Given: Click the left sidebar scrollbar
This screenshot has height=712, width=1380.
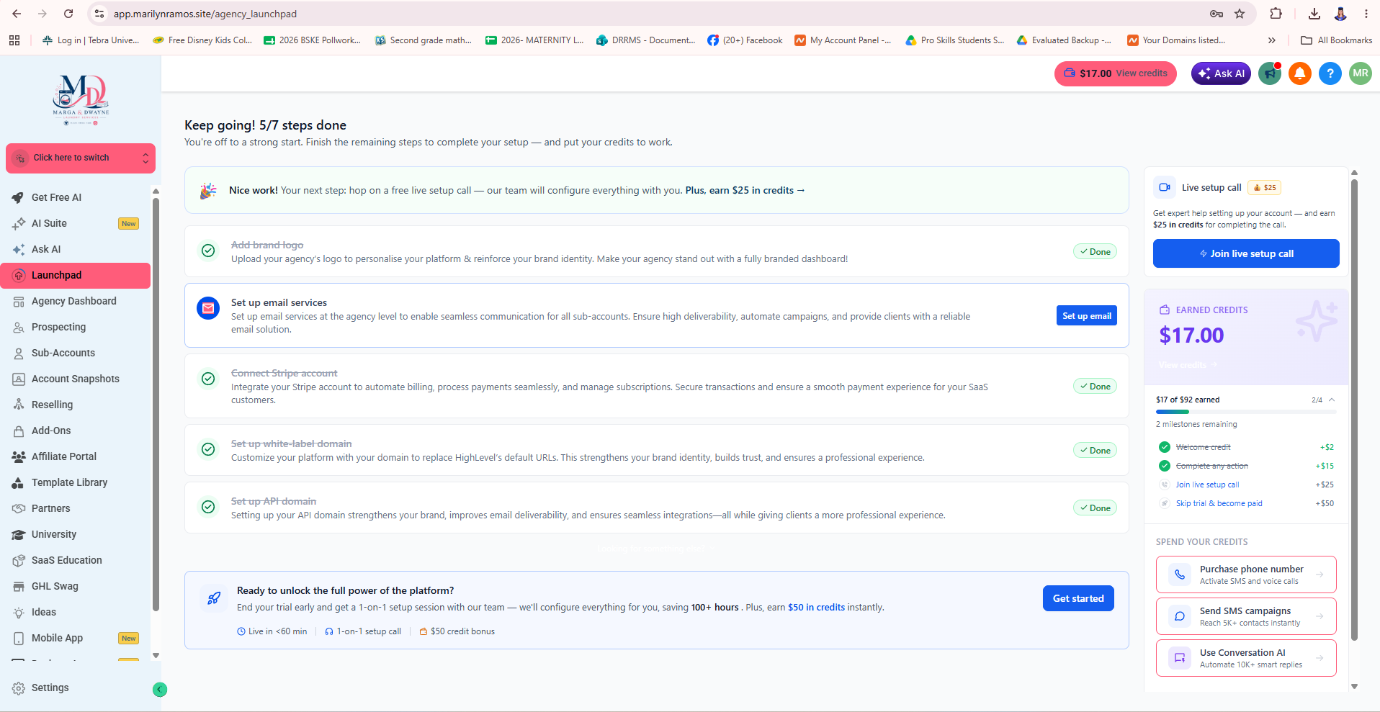Looking at the screenshot, I should coord(156,403).
